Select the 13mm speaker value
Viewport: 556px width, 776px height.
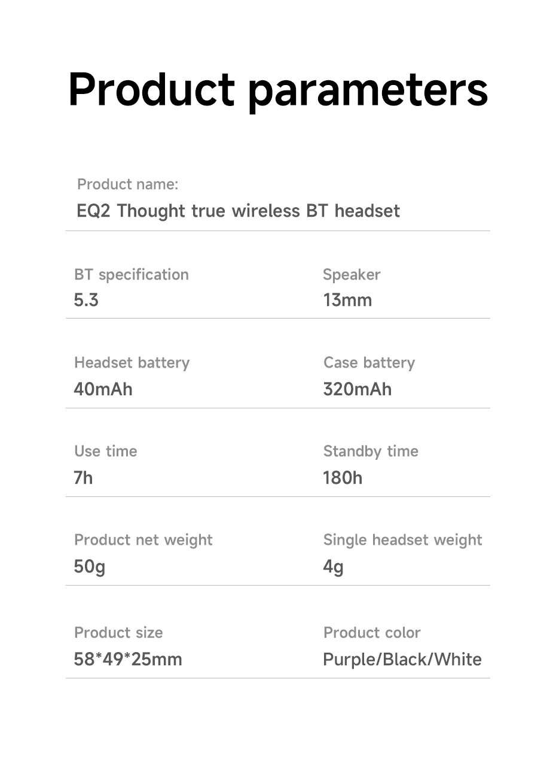tap(347, 300)
